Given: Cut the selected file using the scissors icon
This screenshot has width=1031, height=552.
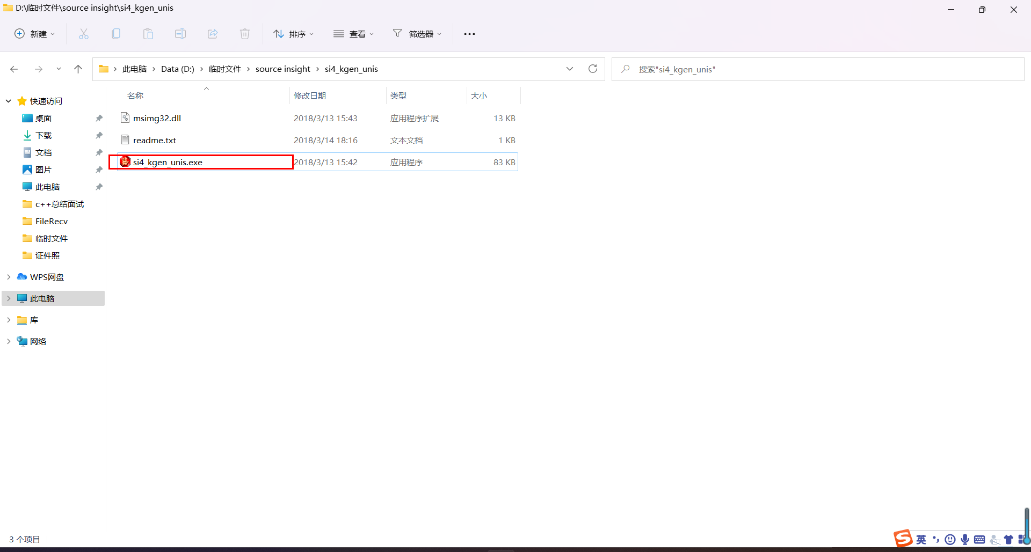Looking at the screenshot, I should coord(84,33).
